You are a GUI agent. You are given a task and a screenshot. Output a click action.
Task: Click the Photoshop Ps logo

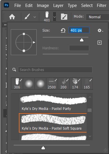6,5
